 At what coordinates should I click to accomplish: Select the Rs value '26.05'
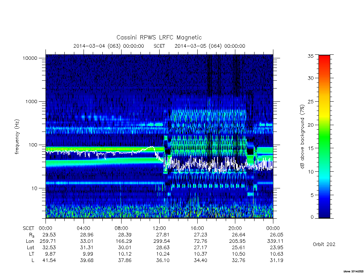pyautogui.click(x=277, y=235)
